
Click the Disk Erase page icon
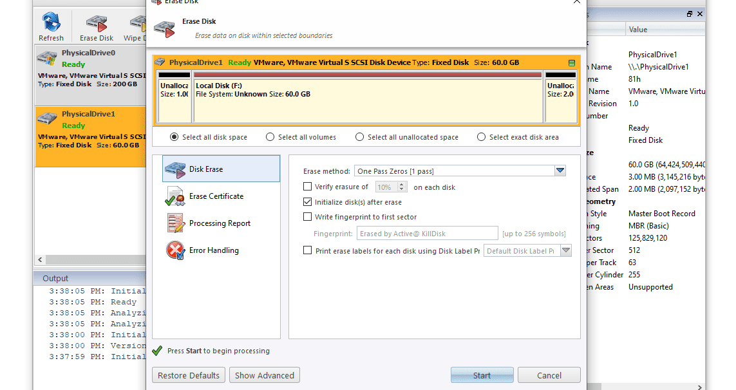176,169
